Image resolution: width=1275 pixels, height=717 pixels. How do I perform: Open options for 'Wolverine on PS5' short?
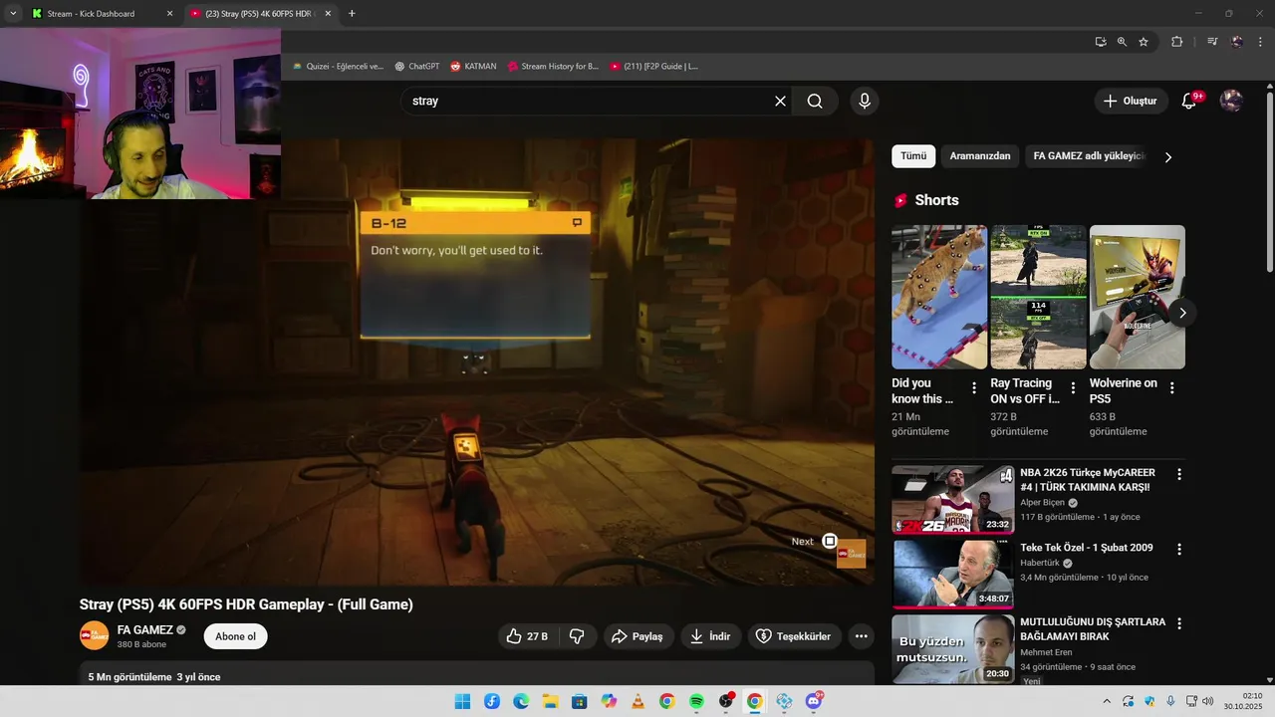1171,388
